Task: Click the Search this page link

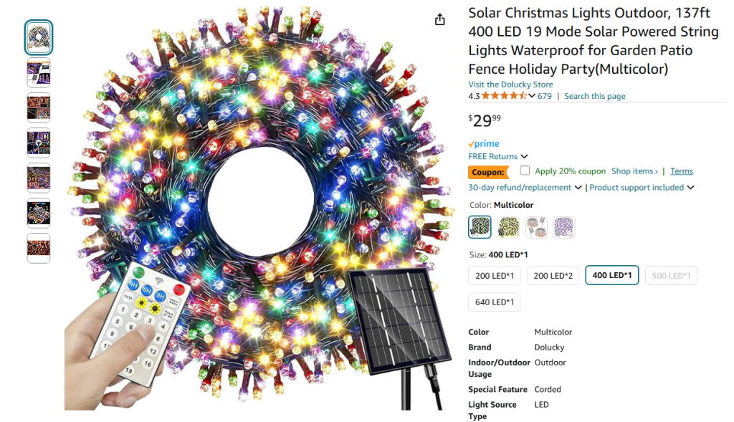Action: (x=594, y=96)
